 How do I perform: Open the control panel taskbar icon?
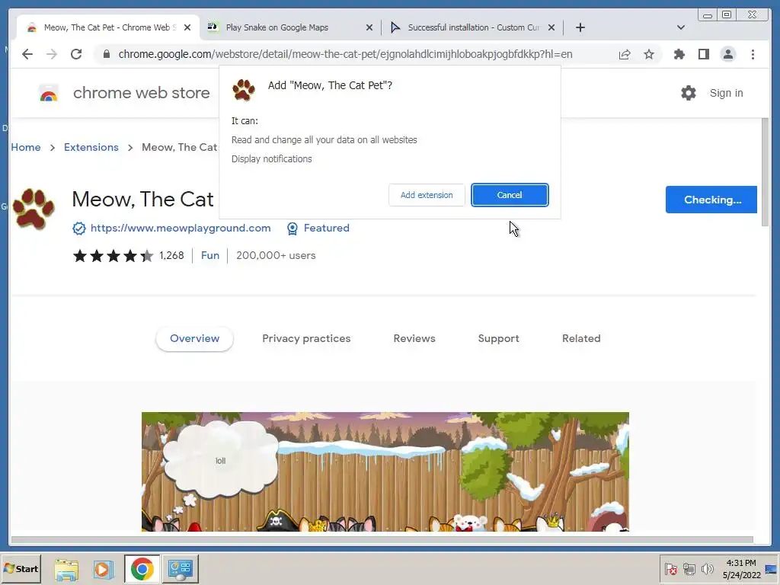pos(180,569)
